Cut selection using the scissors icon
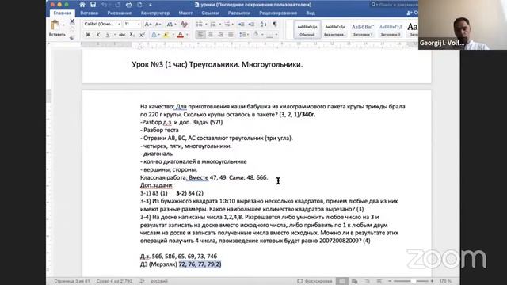The width and height of the screenshot is (507, 285). (x=72, y=21)
